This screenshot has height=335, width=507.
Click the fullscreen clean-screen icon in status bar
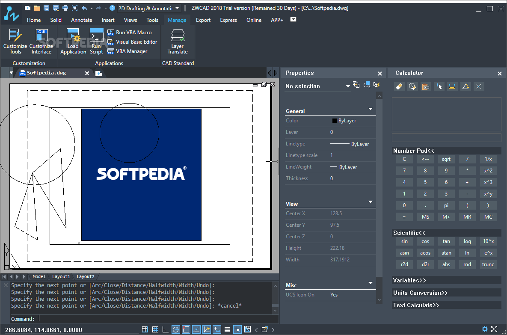coord(494,329)
